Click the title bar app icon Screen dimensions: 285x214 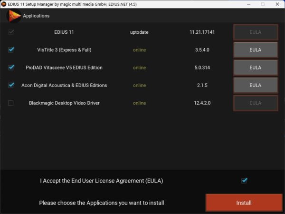[4, 4]
